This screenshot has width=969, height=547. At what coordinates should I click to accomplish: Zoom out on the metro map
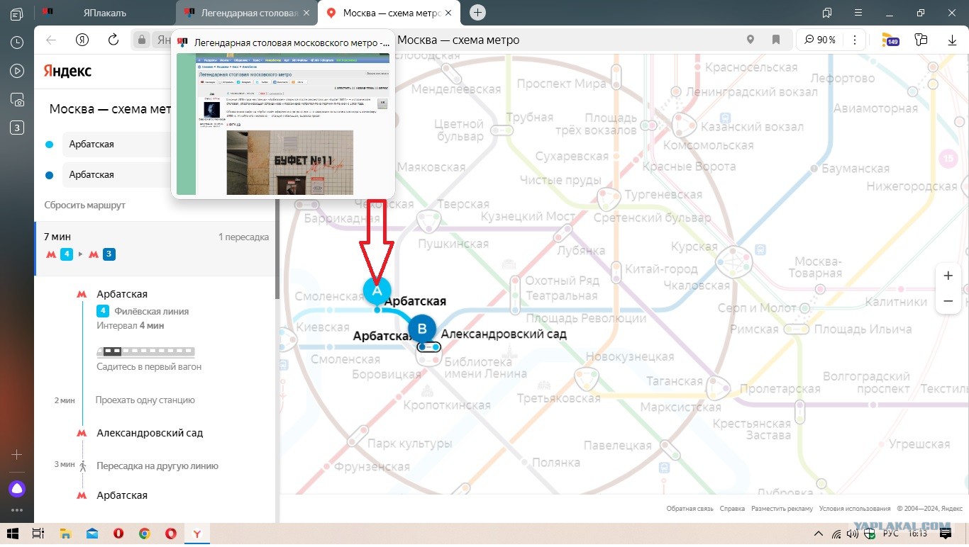[948, 301]
